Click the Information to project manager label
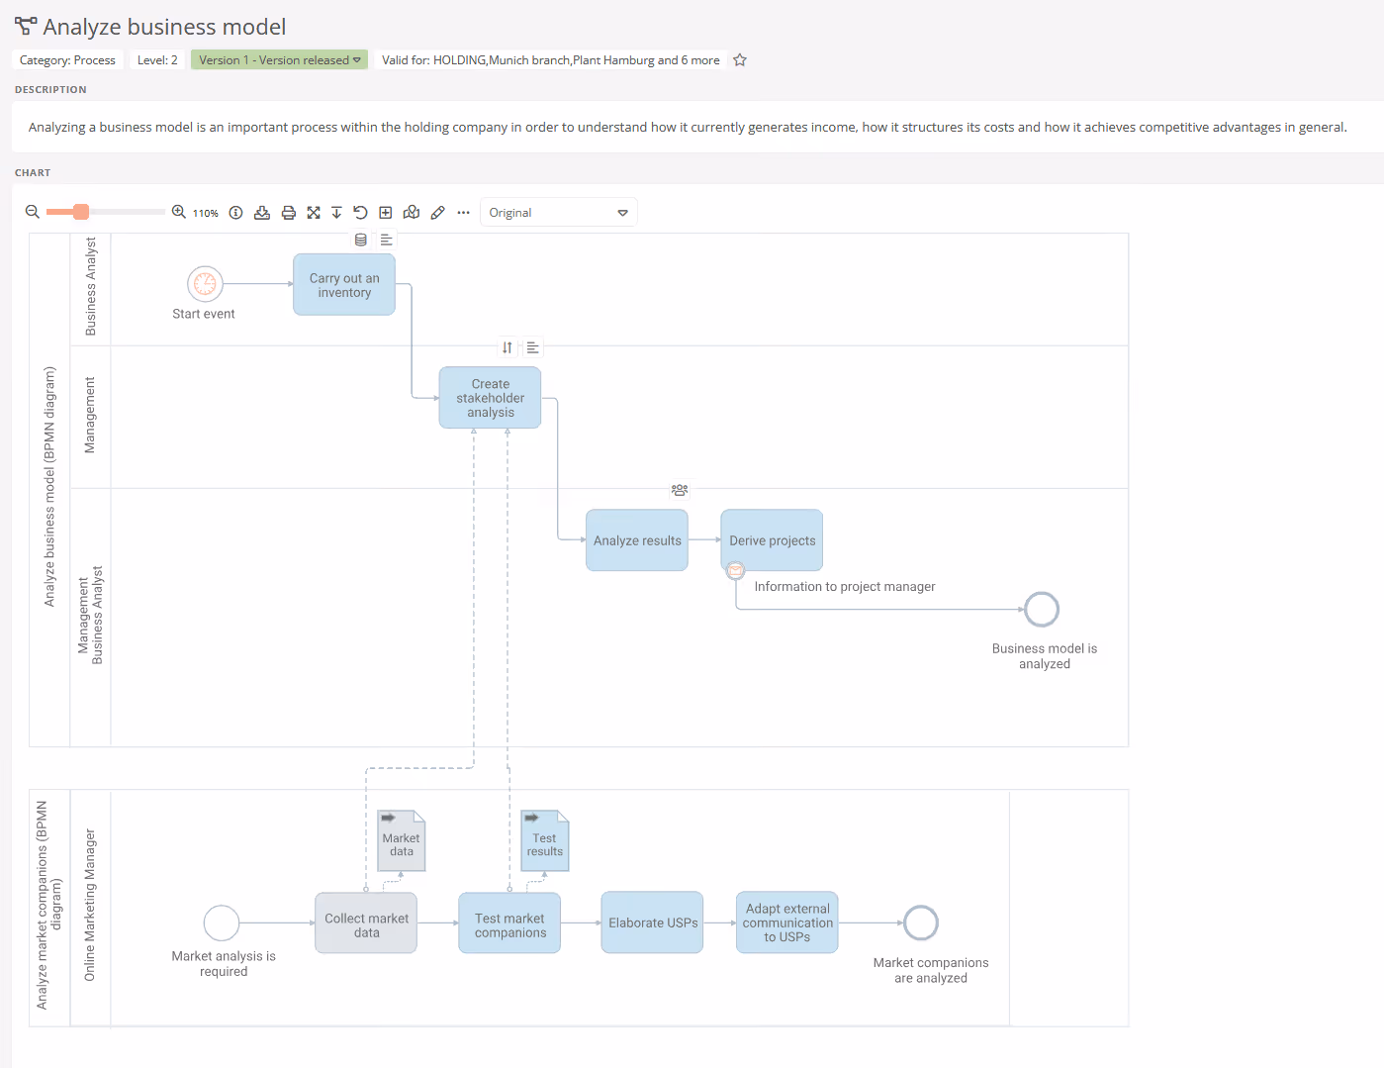1384x1068 pixels. click(845, 587)
